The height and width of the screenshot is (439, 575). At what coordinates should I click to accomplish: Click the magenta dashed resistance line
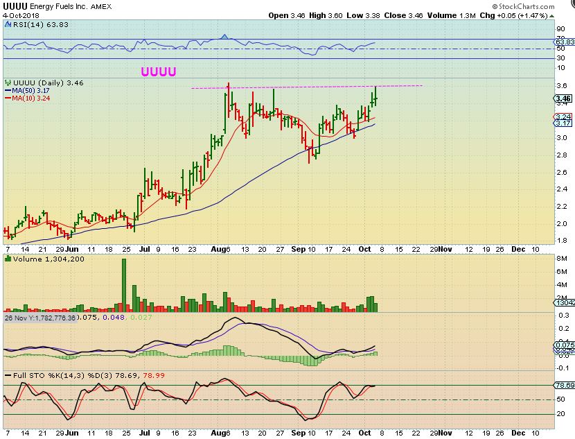307,87
